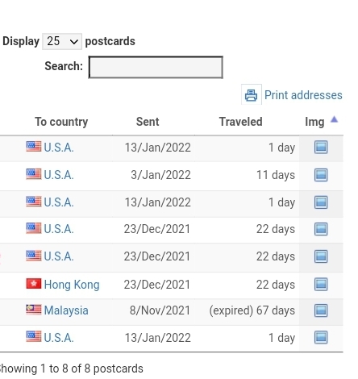Click the printer icon beside Print addresses
The width and height of the screenshot is (358, 379).
252,94
